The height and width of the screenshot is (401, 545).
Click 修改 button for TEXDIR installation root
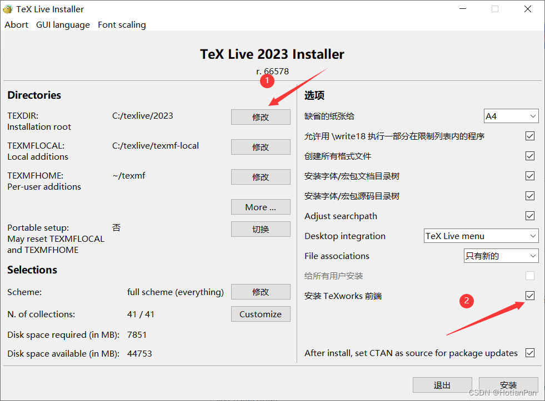coord(261,117)
